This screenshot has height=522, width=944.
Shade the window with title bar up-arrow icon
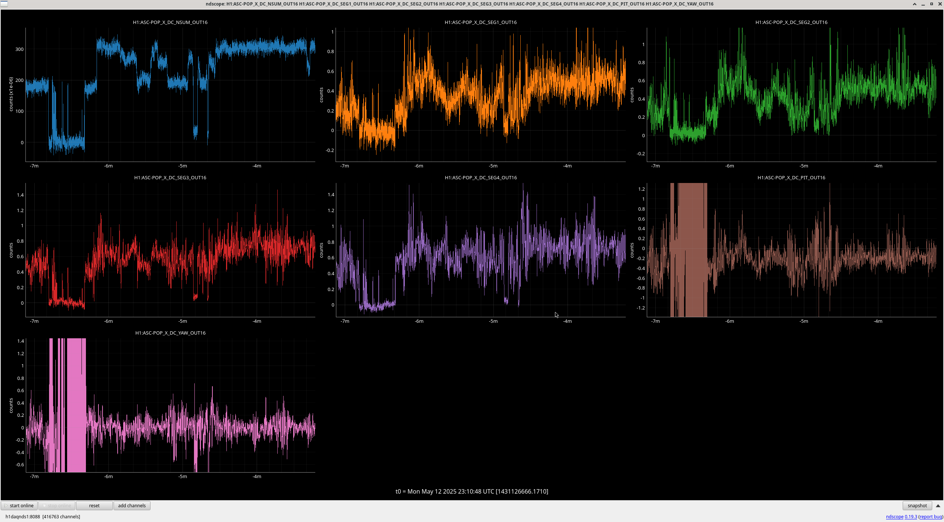pos(914,4)
